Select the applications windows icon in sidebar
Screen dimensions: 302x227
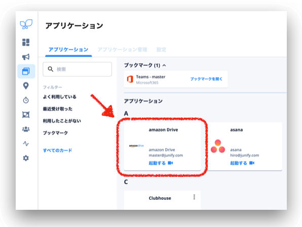[26, 71]
